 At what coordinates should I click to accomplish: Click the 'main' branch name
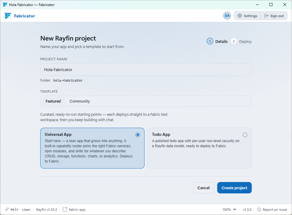pyautogui.click(x=14, y=209)
